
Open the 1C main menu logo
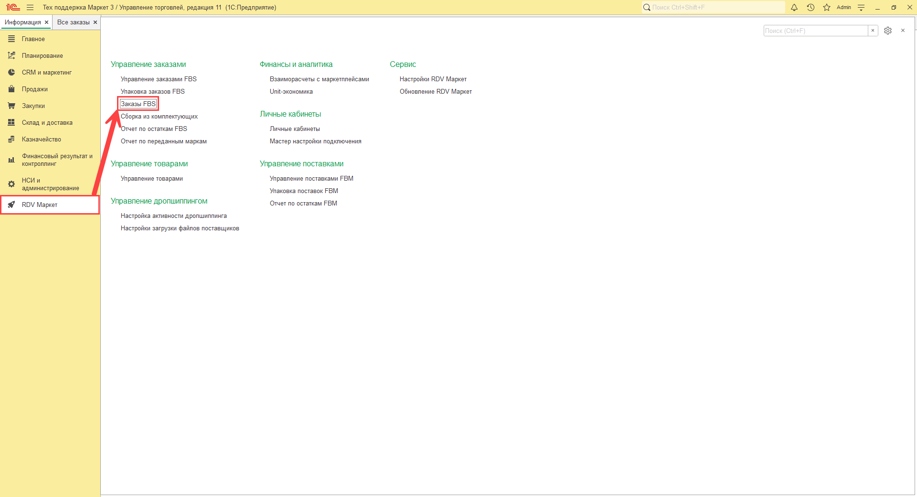[13, 7]
